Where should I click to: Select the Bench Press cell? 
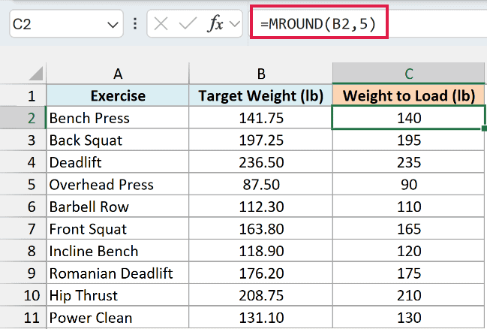[x=118, y=118]
